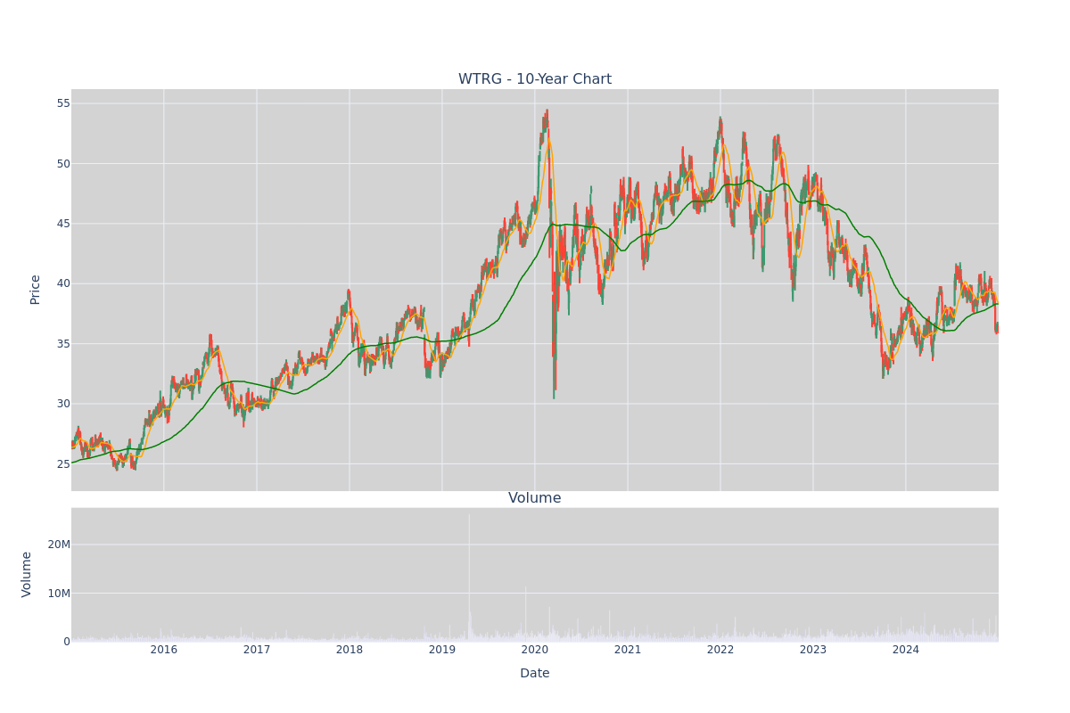
Task: Select the 20M volume tick label
Action: (59, 545)
